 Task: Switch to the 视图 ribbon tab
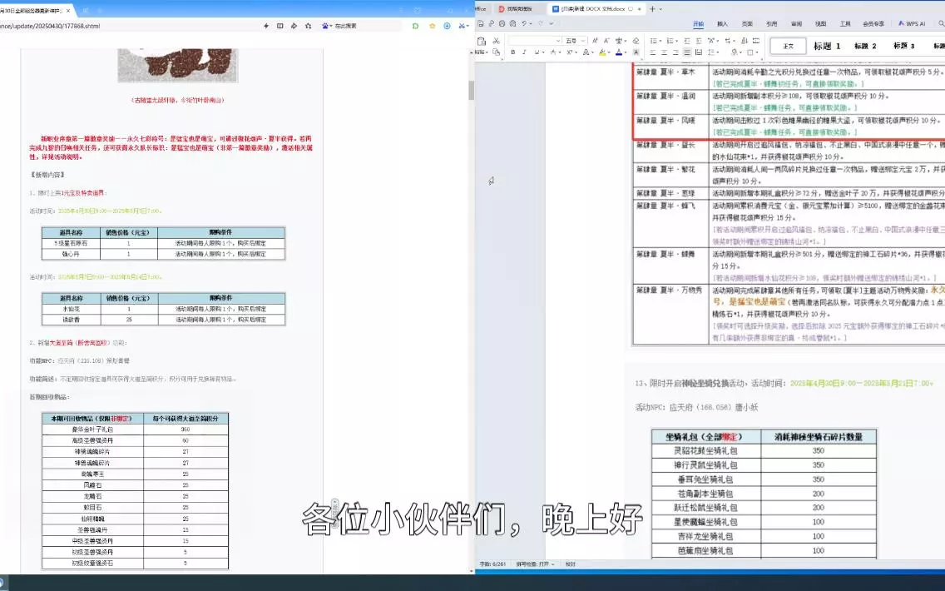coord(821,23)
